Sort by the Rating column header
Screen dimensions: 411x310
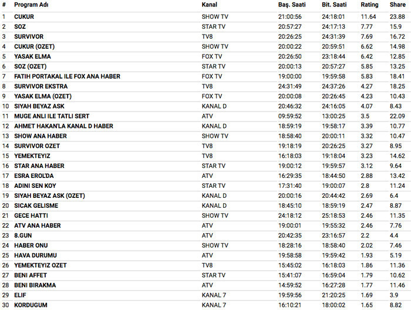[369, 5]
